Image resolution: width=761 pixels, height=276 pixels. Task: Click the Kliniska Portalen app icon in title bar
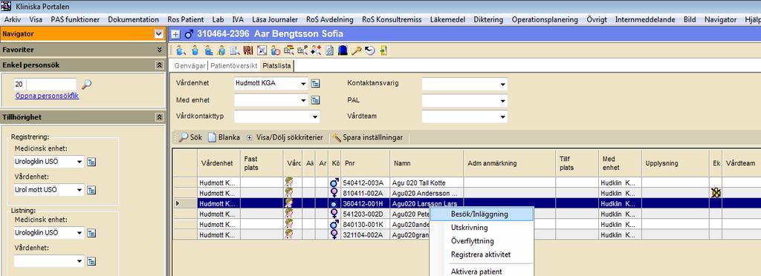[x=7, y=6]
